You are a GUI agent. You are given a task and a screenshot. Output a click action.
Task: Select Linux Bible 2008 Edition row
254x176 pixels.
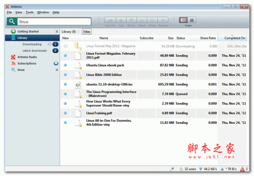click(154, 74)
